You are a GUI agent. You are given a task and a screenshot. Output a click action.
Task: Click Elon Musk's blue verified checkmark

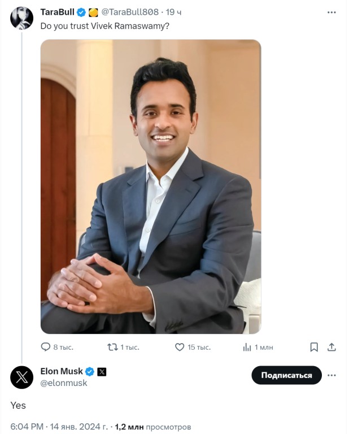pos(89,371)
